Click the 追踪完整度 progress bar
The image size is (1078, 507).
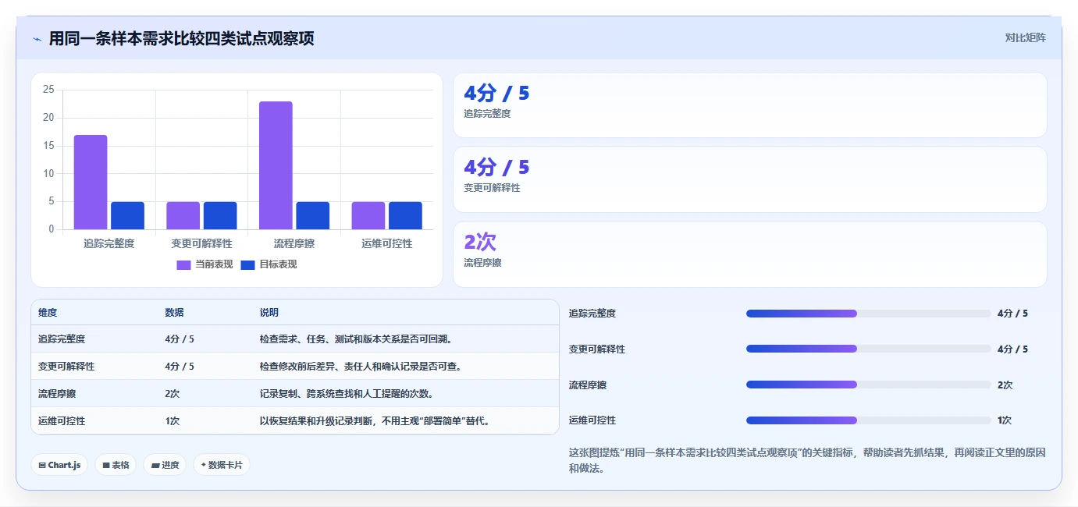(868, 314)
